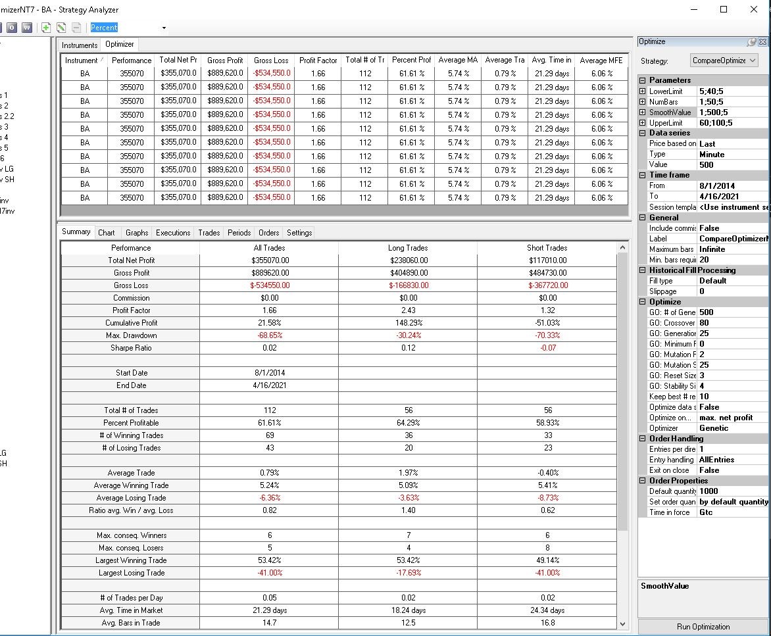Sort by the Gross Loss column header
The image size is (771, 636).
pyautogui.click(x=271, y=60)
